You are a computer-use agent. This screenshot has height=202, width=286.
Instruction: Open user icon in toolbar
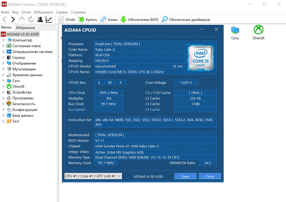40,19
